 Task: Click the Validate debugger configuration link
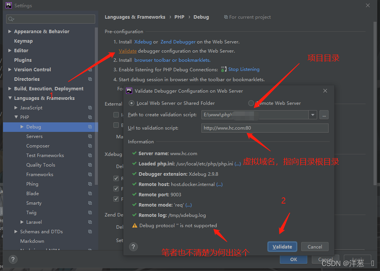tap(128, 51)
